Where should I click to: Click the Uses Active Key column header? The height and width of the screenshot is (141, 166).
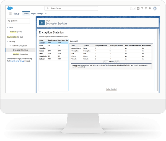click(x=63, y=40)
